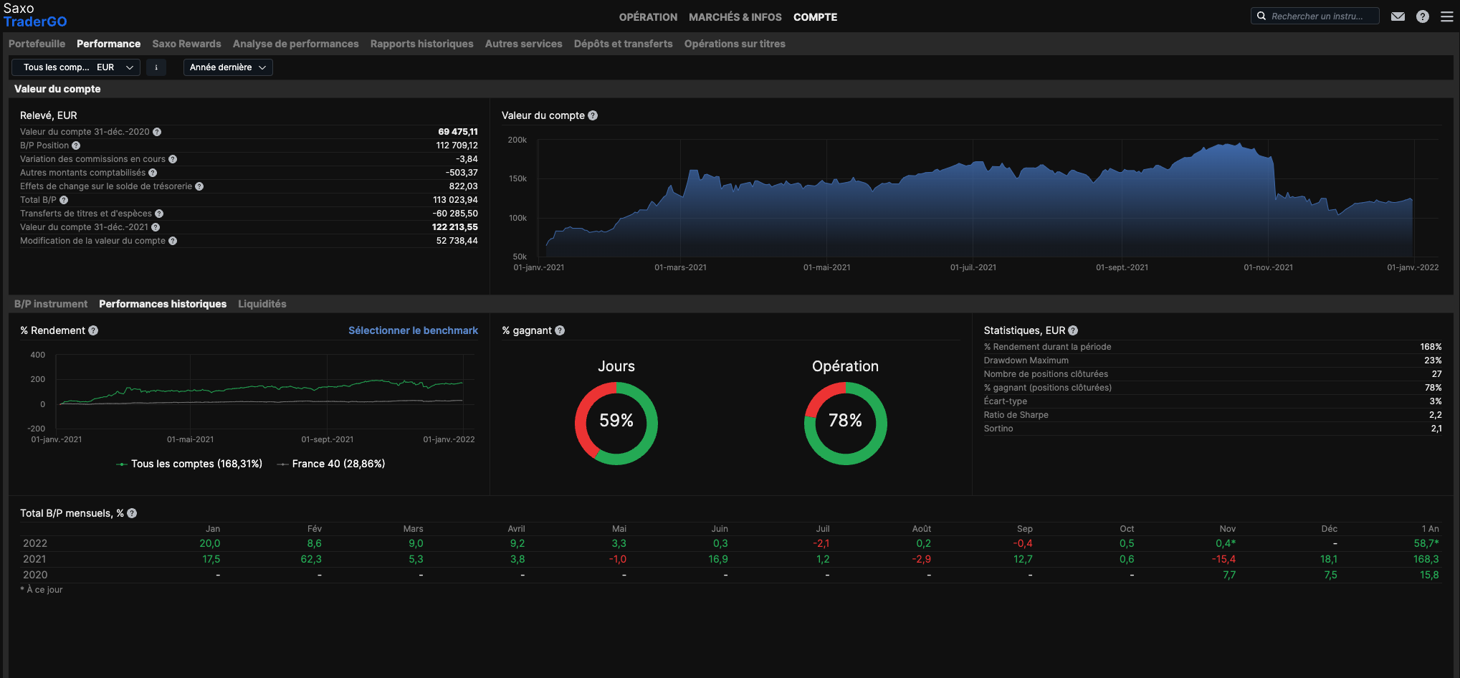The image size is (1460, 678).
Task: Switch to the B/P instrument tab
Action: click(x=51, y=304)
